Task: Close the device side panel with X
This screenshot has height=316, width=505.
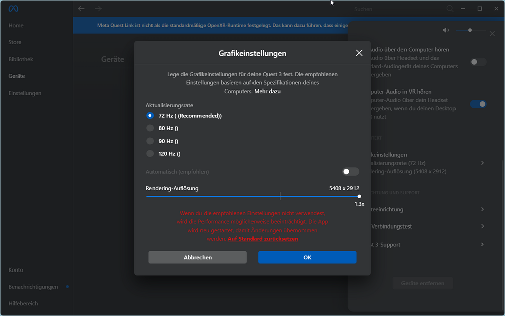Action: click(492, 33)
